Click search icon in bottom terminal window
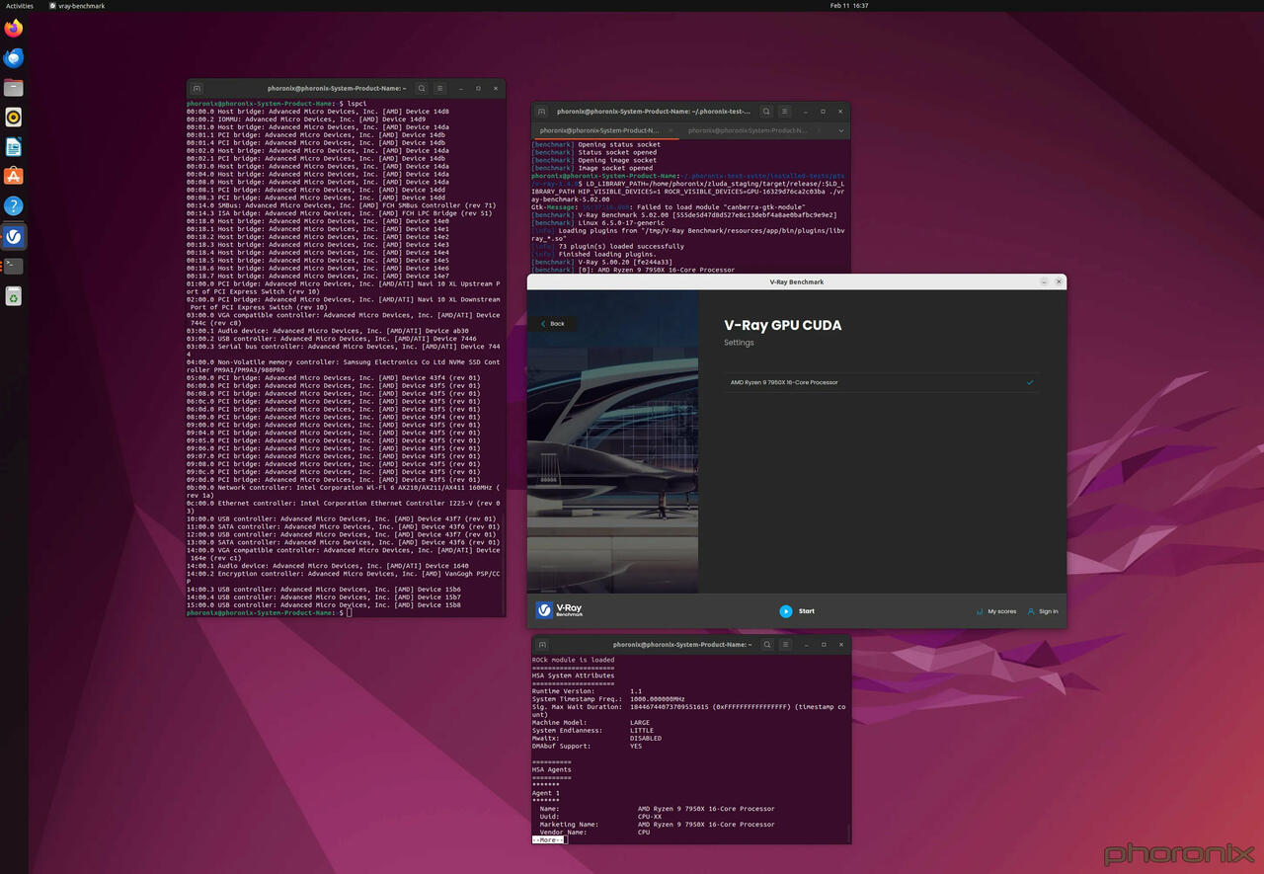Image resolution: width=1264 pixels, height=874 pixels. point(766,644)
